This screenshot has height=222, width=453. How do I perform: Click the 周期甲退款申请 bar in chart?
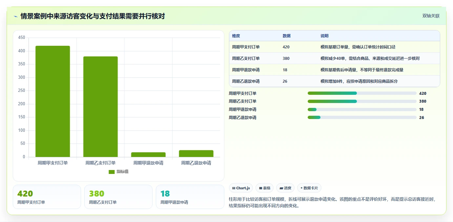(148, 155)
